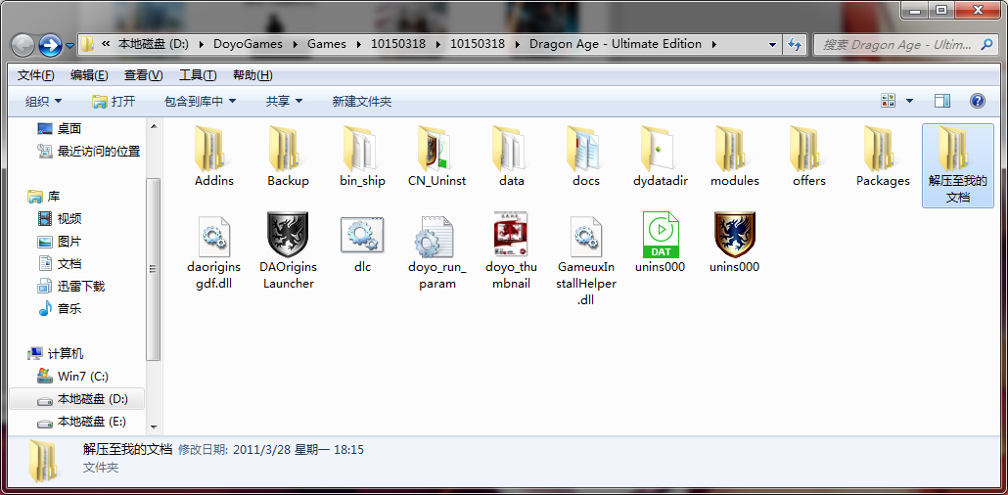Open the Addins folder
This screenshot has height=495, width=1008.
tap(214, 157)
